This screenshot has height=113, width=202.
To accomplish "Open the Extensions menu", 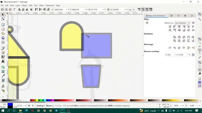I will click(x=50, y=5).
